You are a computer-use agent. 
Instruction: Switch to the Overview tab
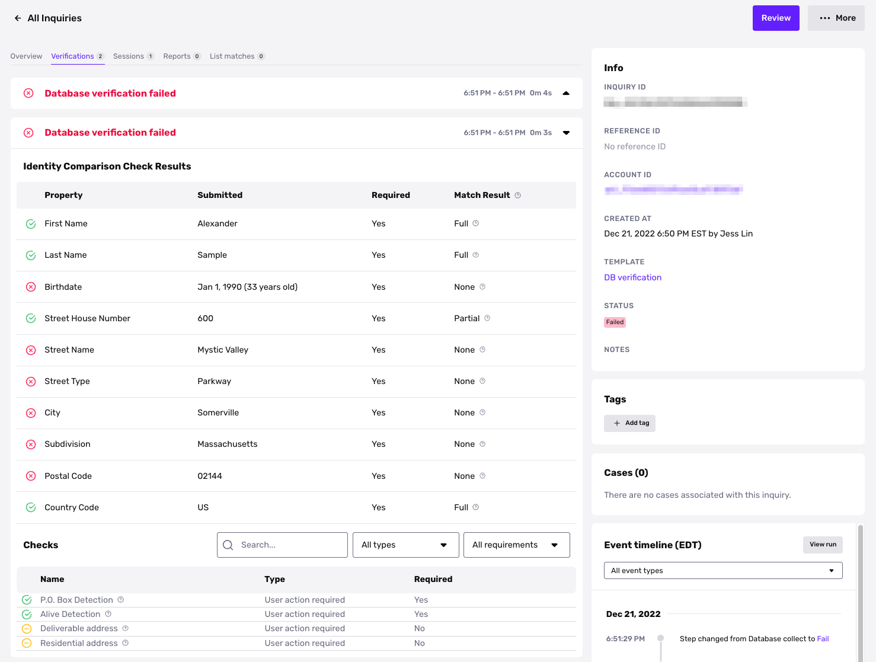[x=26, y=56]
